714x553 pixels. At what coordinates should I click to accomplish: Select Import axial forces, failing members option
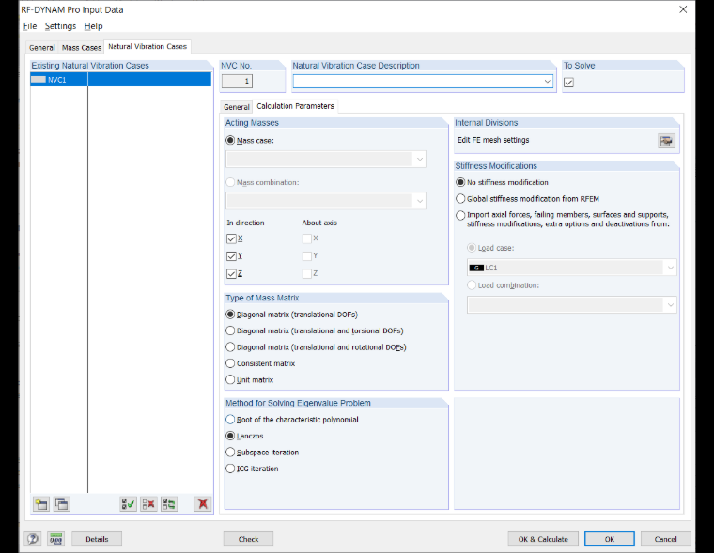click(x=460, y=215)
